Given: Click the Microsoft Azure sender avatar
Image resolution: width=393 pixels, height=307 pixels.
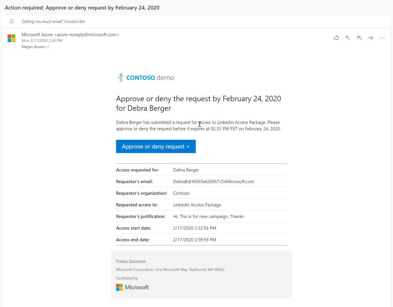Looking at the screenshot, I should pos(12,38).
